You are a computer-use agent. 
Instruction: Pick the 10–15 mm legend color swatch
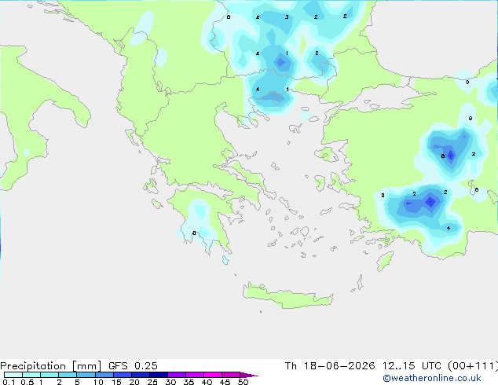pyautogui.click(x=104, y=375)
